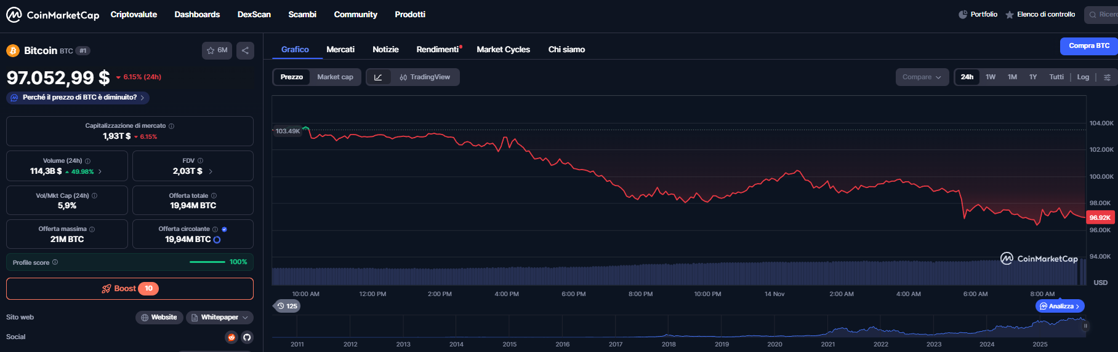Click the Compra BTC button
1118x352 pixels.
(x=1088, y=46)
